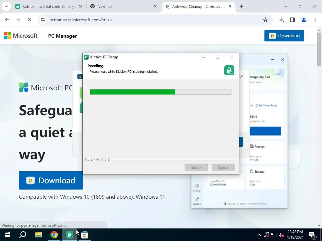This screenshot has width=322, height=241.
Task: Open Windows search from taskbar
Action: [x=23, y=235]
